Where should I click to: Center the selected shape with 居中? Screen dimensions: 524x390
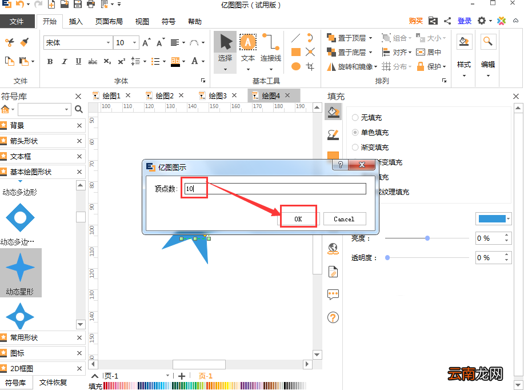(429, 52)
